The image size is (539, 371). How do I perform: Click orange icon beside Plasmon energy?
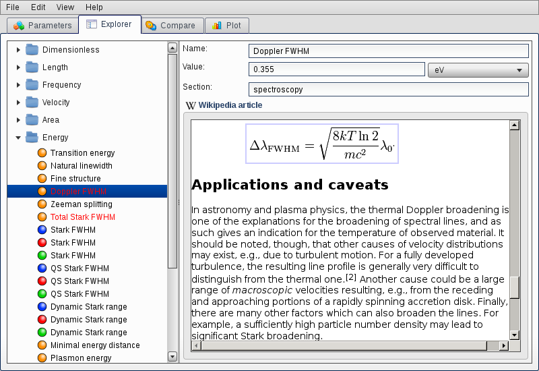(42, 358)
